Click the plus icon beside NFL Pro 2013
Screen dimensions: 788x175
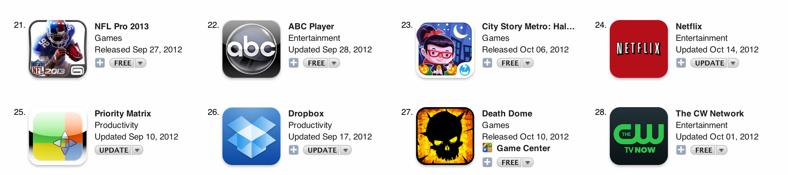click(100, 63)
